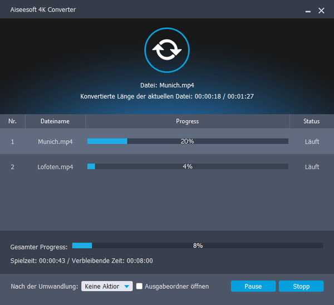Pause the running conversion
334x305 pixels.
pyautogui.click(x=253, y=286)
